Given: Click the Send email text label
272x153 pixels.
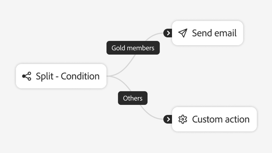Looking at the screenshot, I should pos(214,33).
